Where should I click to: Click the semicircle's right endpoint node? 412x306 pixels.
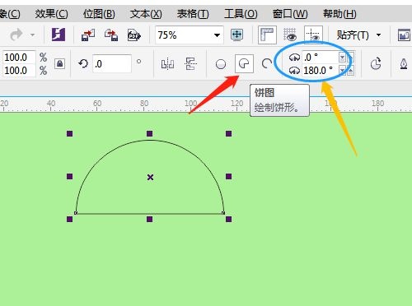(x=223, y=213)
